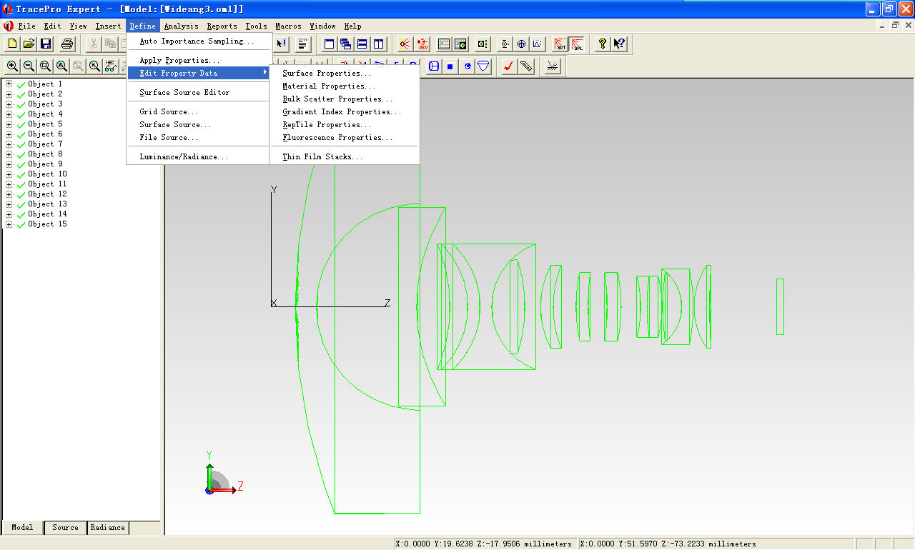The image size is (915, 550).
Task: Click the glasses view icon in toolbar
Action: click(x=110, y=66)
